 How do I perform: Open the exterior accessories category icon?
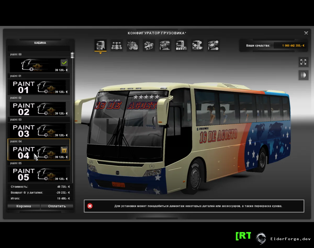(x=197, y=45)
